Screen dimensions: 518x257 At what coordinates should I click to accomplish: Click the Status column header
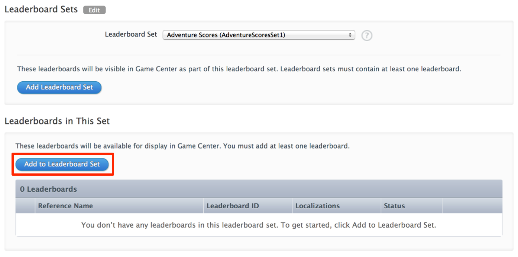pyautogui.click(x=394, y=206)
